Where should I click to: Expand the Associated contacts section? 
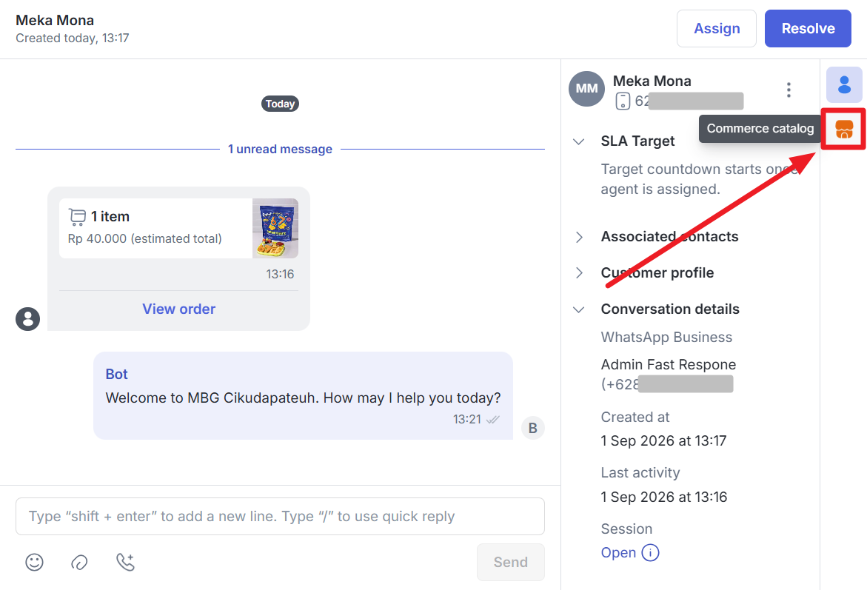579,237
